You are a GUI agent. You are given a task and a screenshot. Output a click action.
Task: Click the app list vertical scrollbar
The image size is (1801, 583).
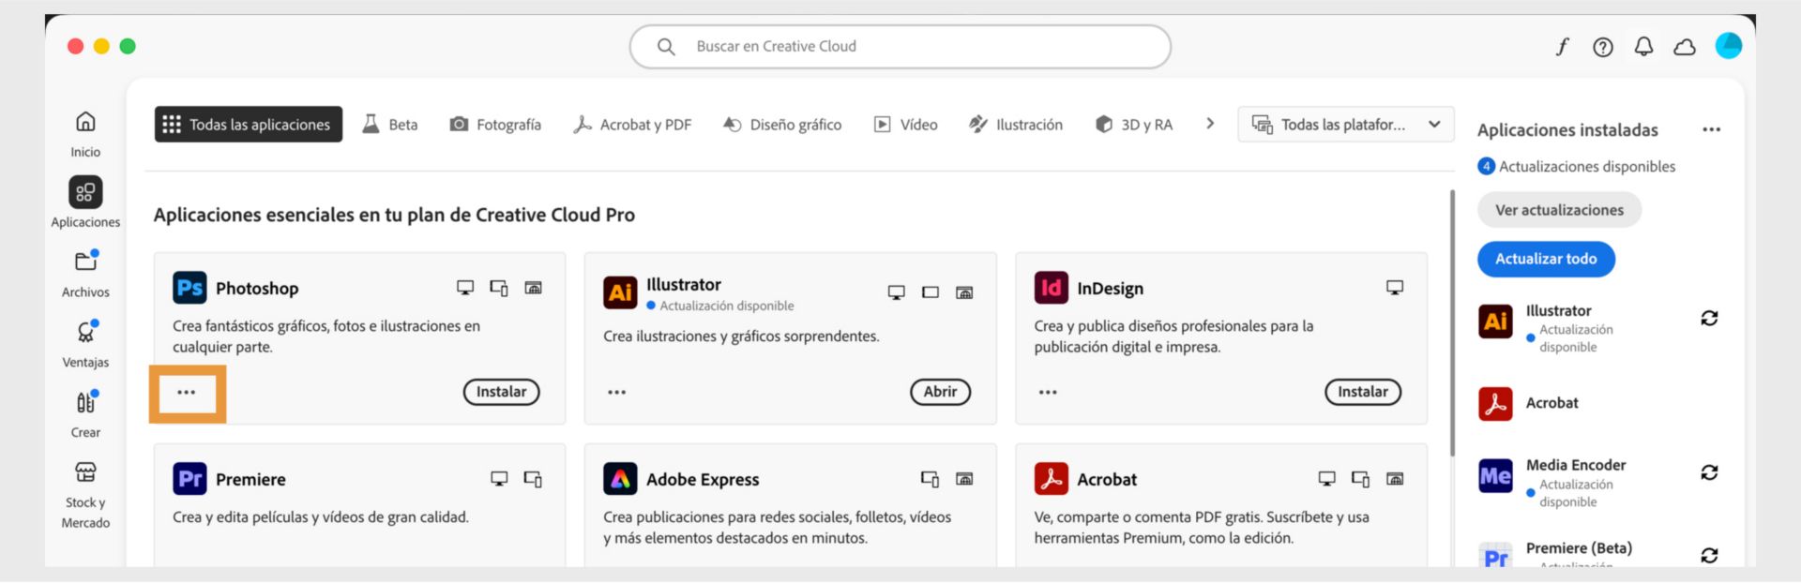1452,323
